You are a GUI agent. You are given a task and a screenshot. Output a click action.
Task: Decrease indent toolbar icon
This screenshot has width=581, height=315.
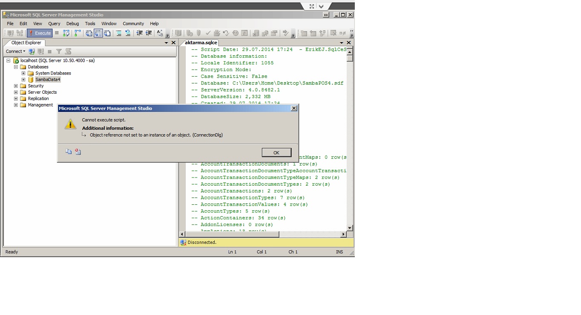(x=139, y=33)
